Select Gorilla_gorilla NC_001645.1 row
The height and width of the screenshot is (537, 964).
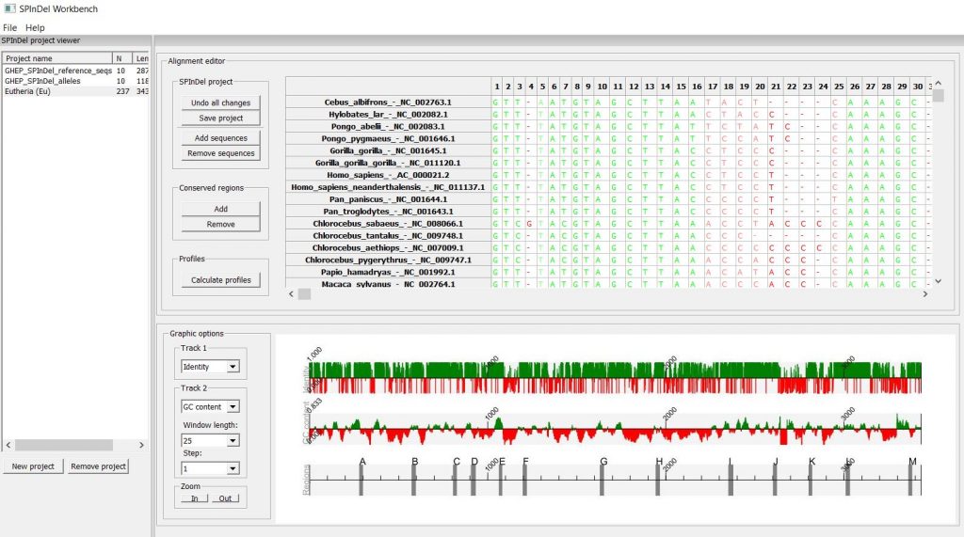(x=388, y=150)
